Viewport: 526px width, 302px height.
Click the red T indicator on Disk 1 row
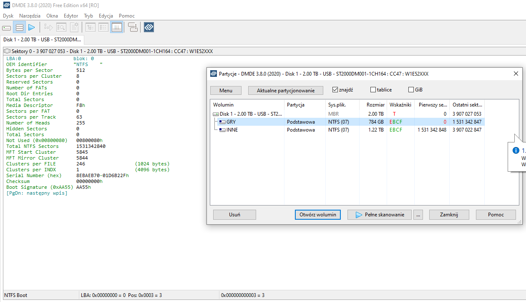pos(394,114)
